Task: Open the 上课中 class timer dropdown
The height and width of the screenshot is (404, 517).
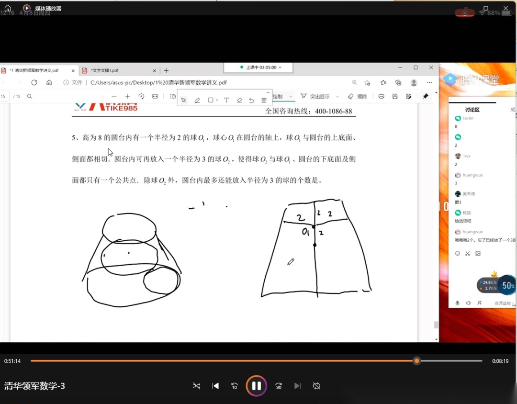Action: (280, 67)
